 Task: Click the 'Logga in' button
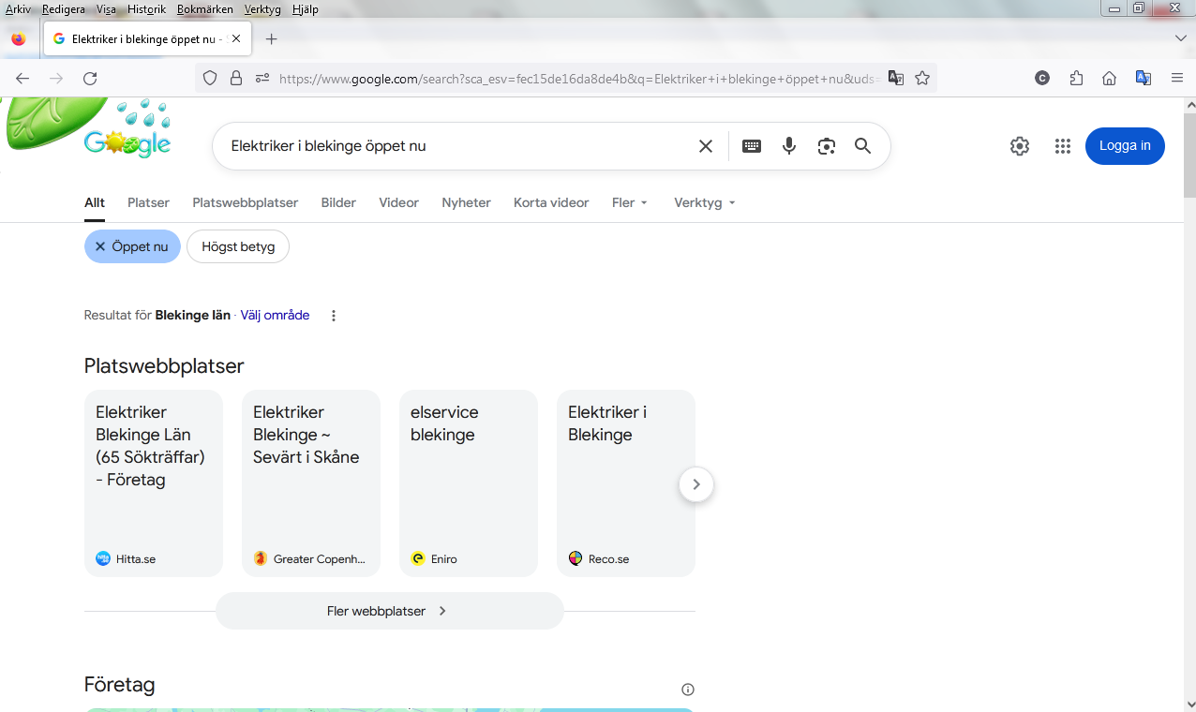click(1124, 146)
